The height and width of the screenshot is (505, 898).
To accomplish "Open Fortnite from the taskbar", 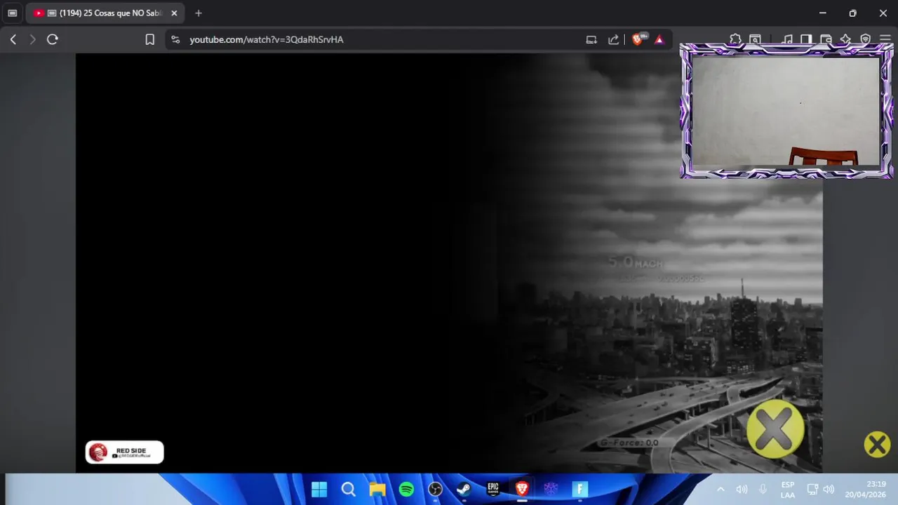I will click(x=579, y=490).
